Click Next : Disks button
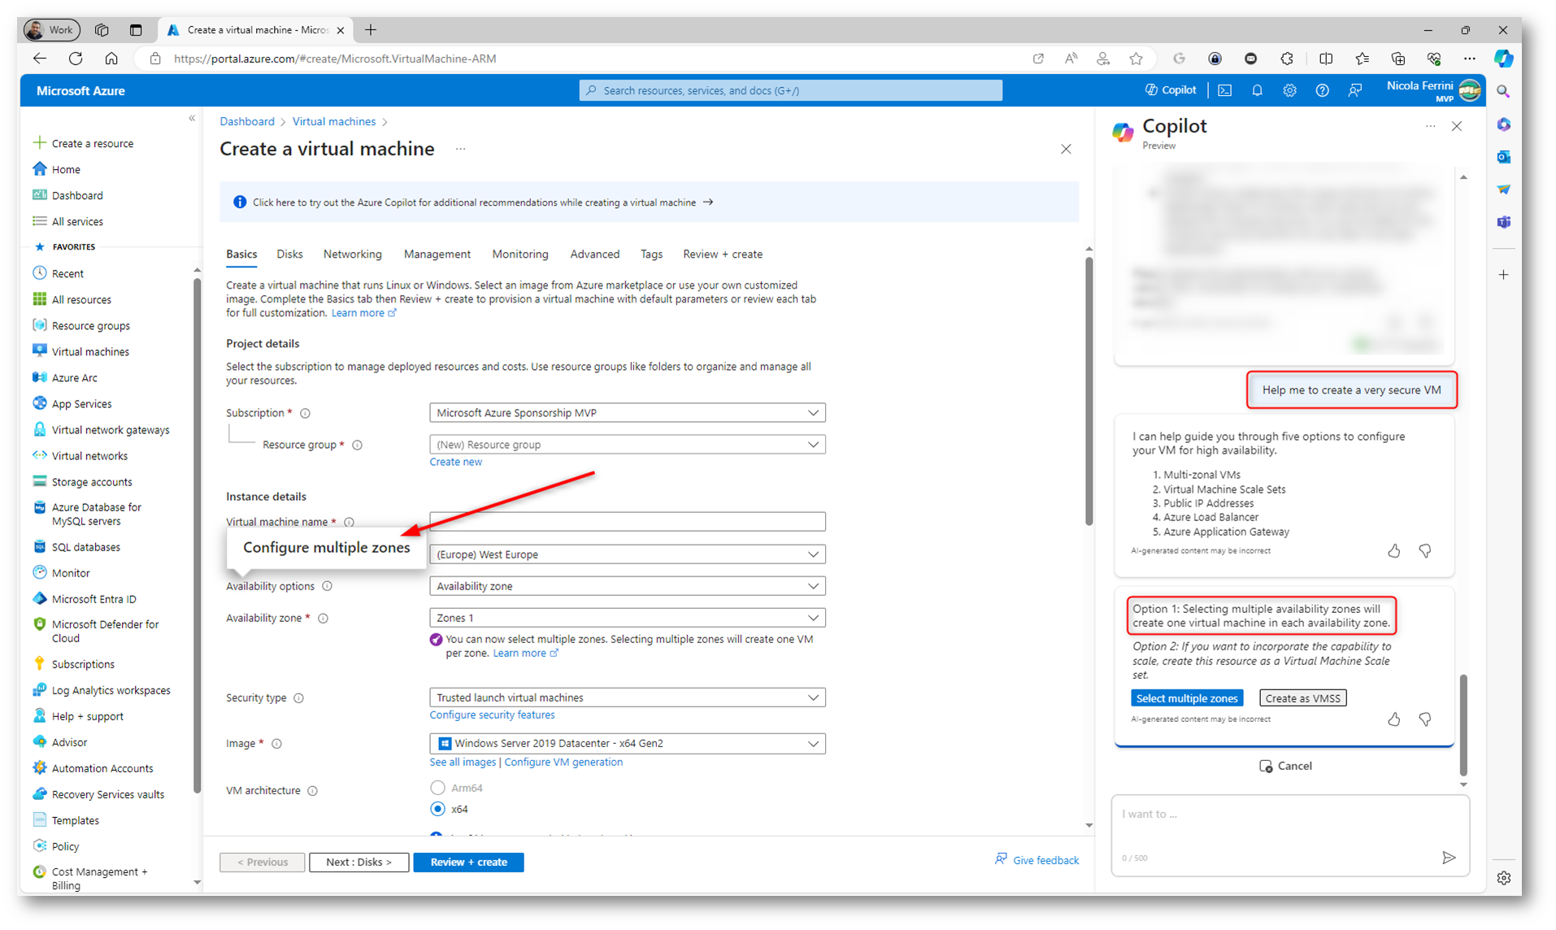The height and width of the screenshot is (930, 1556). pyautogui.click(x=359, y=862)
